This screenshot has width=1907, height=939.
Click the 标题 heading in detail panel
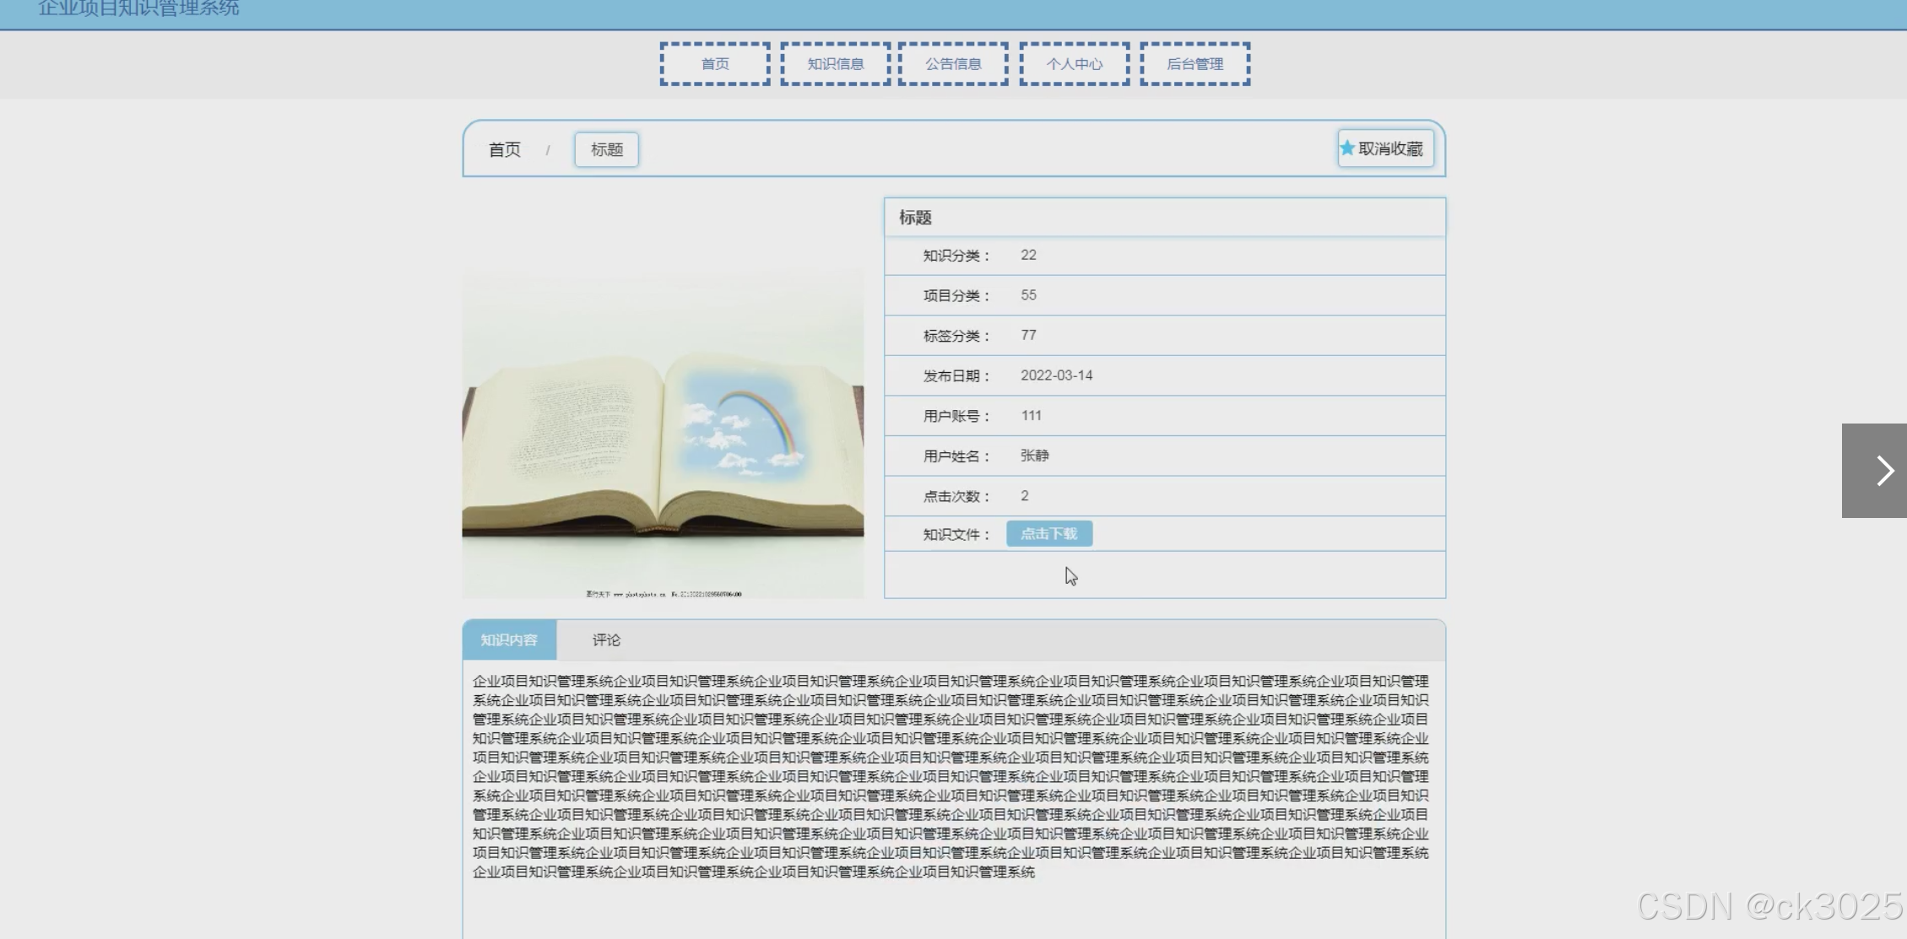click(x=915, y=218)
